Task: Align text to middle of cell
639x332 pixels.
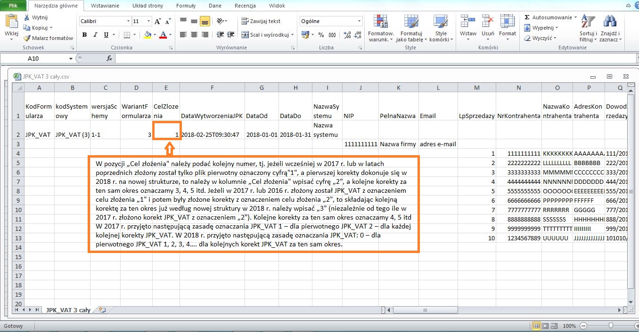Action: (194, 21)
